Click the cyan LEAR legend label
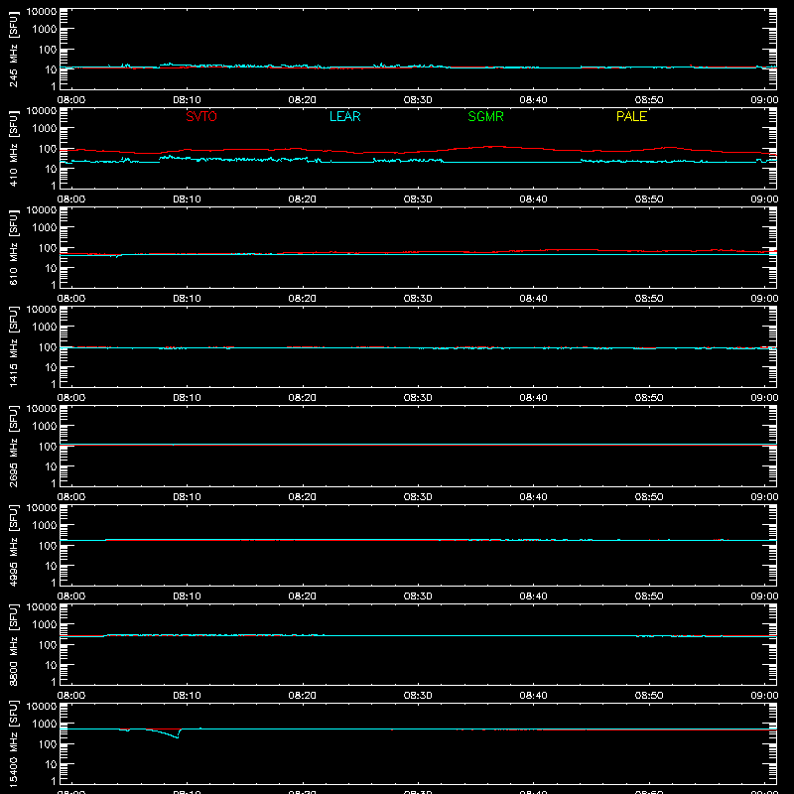The width and height of the screenshot is (794, 794). [x=344, y=116]
